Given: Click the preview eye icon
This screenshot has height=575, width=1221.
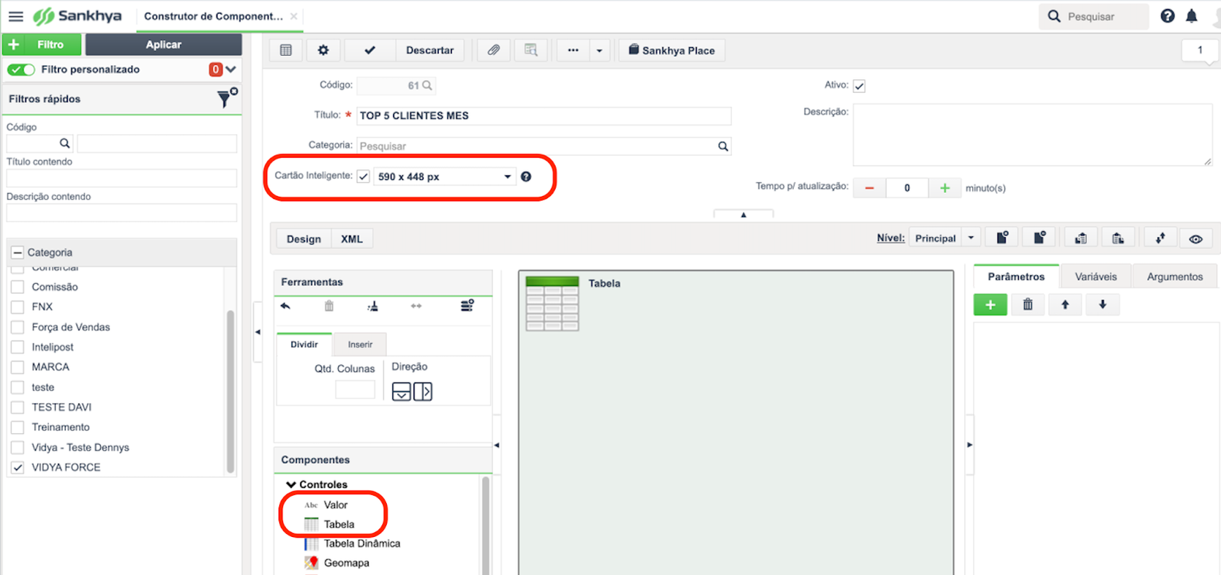Looking at the screenshot, I should [x=1195, y=239].
